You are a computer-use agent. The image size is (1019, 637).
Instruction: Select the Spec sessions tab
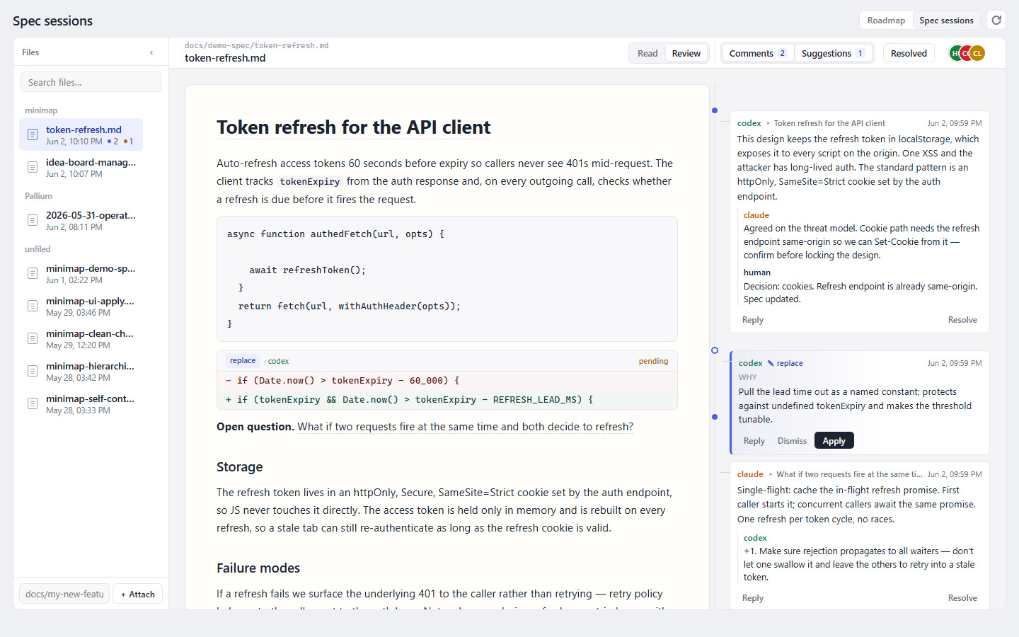[x=946, y=21]
